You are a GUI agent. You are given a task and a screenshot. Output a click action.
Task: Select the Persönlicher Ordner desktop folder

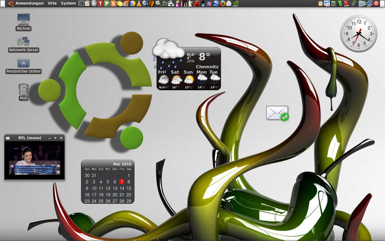[24, 66]
